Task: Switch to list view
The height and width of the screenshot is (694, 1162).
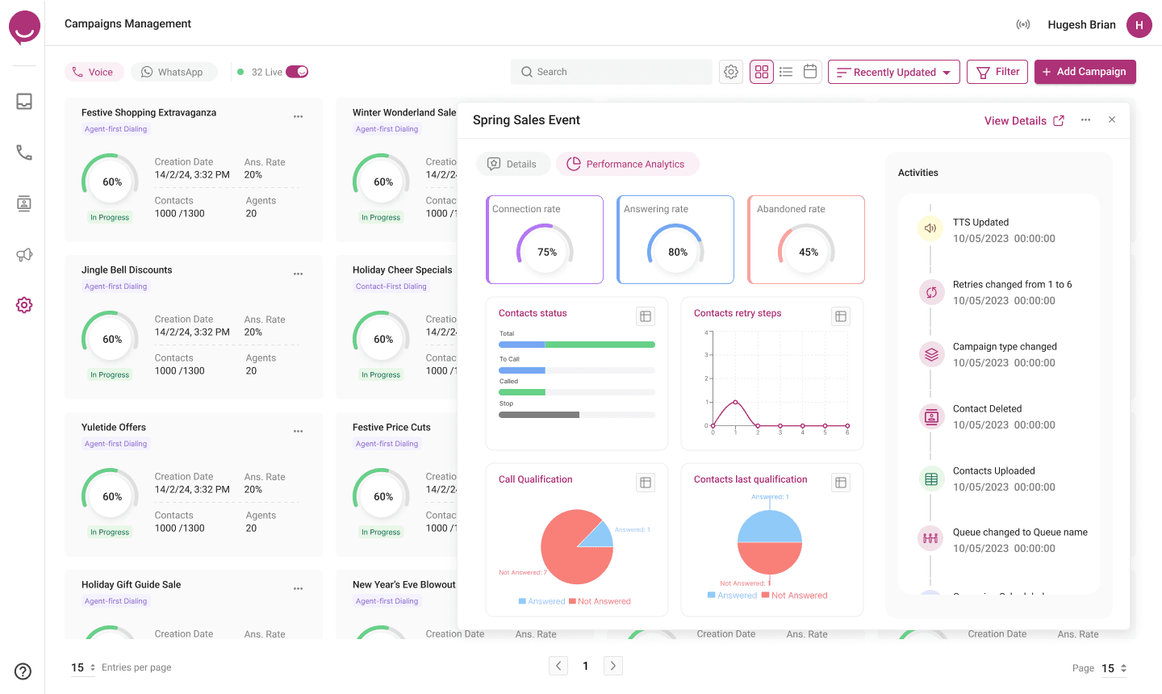Action: [786, 72]
